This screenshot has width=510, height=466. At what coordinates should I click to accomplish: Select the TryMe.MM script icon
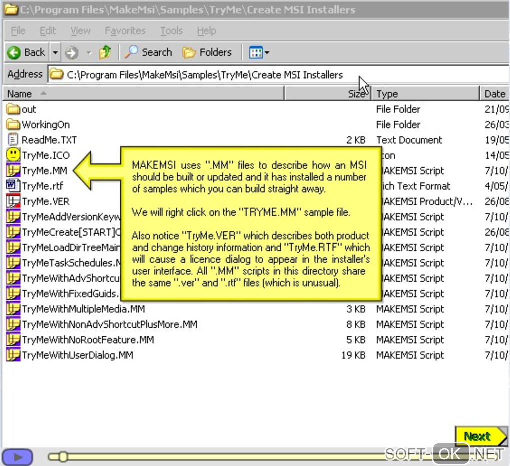click(13, 170)
